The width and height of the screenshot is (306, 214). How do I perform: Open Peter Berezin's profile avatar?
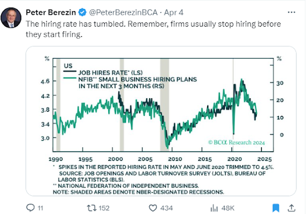pyautogui.click(x=11, y=18)
